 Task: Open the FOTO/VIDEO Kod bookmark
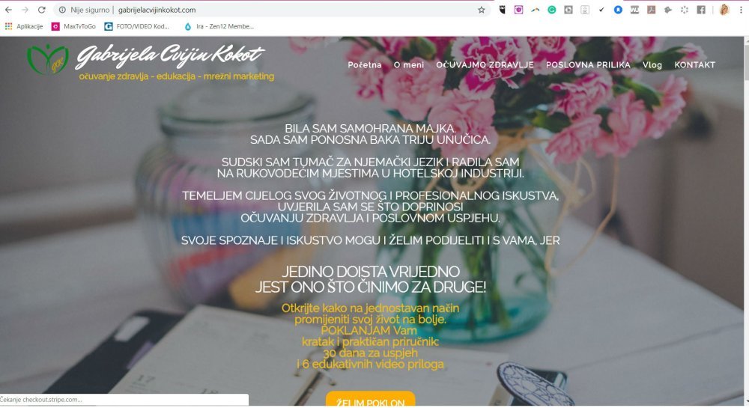click(136, 27)
